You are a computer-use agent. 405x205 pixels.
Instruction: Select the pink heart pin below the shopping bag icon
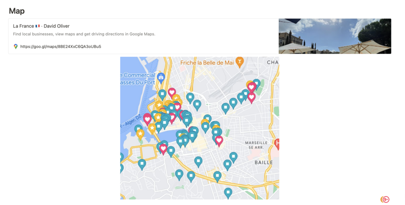[172, 92]
